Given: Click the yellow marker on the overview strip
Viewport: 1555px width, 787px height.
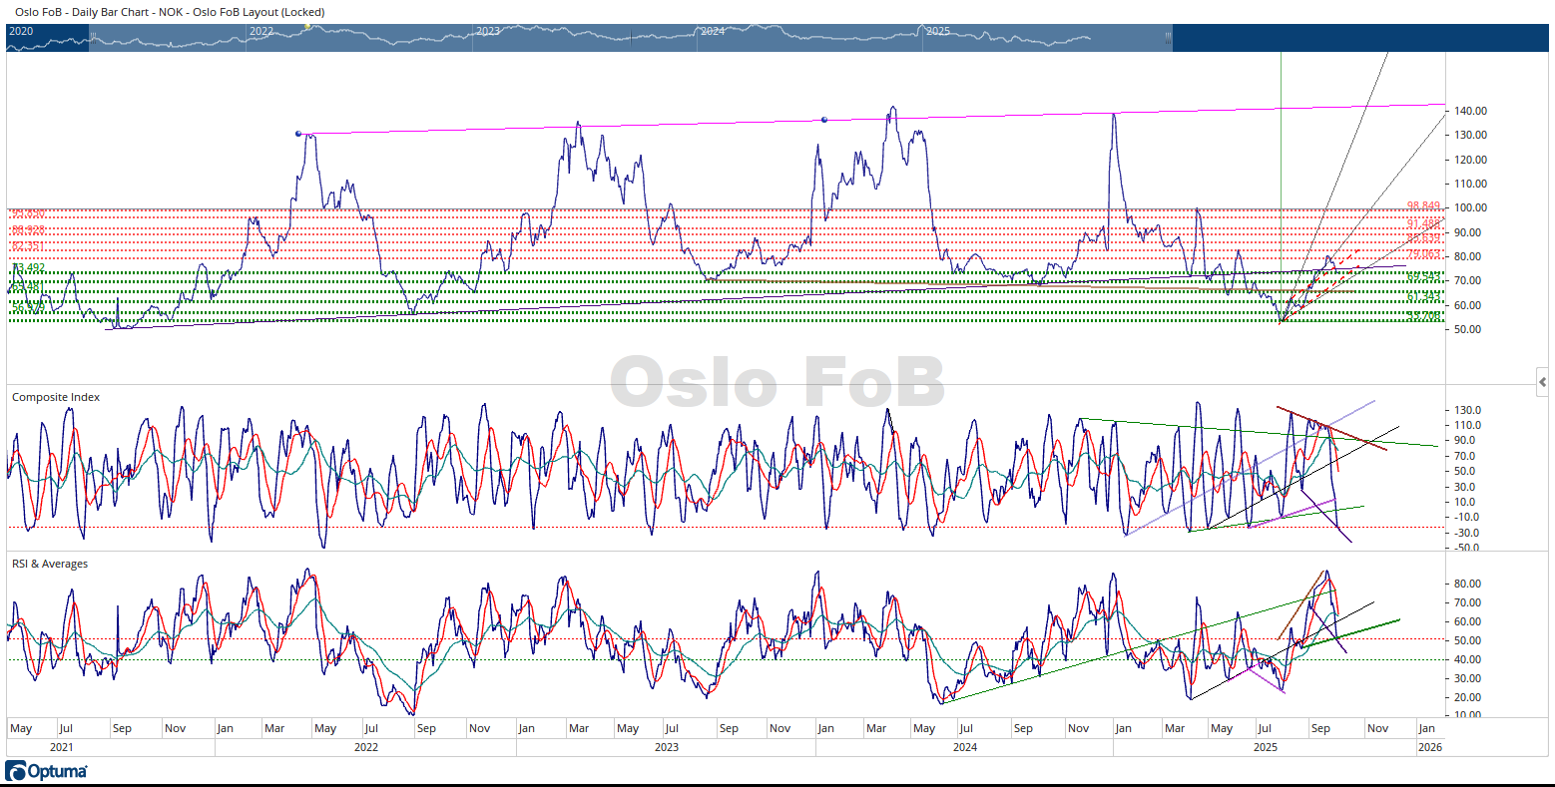Looking at the screenshot, I should coord(307,27).
